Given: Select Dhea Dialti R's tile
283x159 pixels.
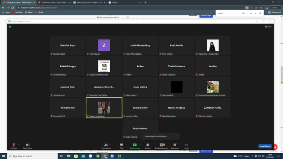Looking at the screenshot, I should click(176, 87).
